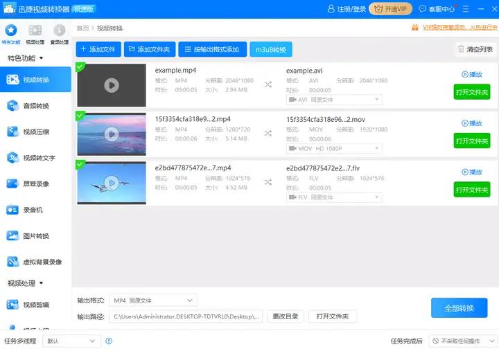Click the info icon next to task threads
Viewport: 499px width, 351px height.
(x=109, y=341)
